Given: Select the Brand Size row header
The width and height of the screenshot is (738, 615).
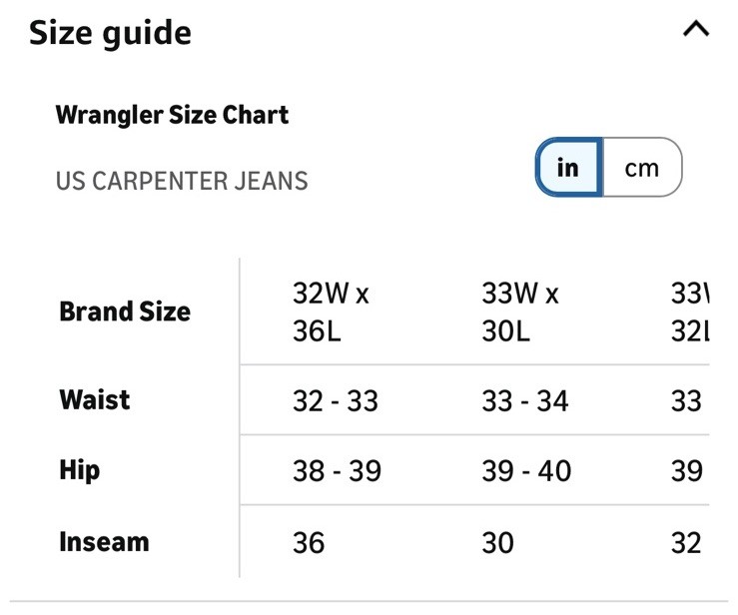Looking at the screenshot, I should point(125,311).
